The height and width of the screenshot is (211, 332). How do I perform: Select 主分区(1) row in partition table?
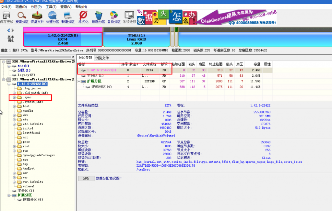[x=175, y=76]
